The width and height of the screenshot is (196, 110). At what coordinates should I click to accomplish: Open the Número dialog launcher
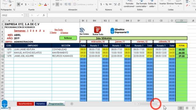[121, 9]
